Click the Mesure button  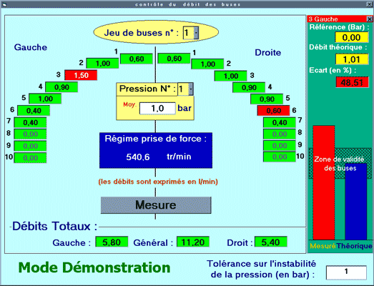(x=156, y=205)
